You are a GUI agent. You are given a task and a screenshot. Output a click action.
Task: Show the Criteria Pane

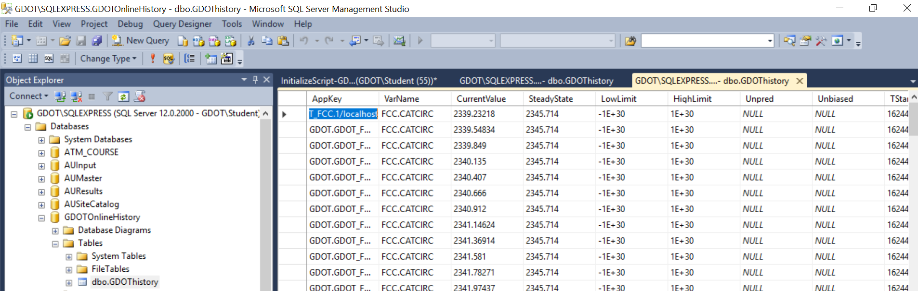coord(33,59)
